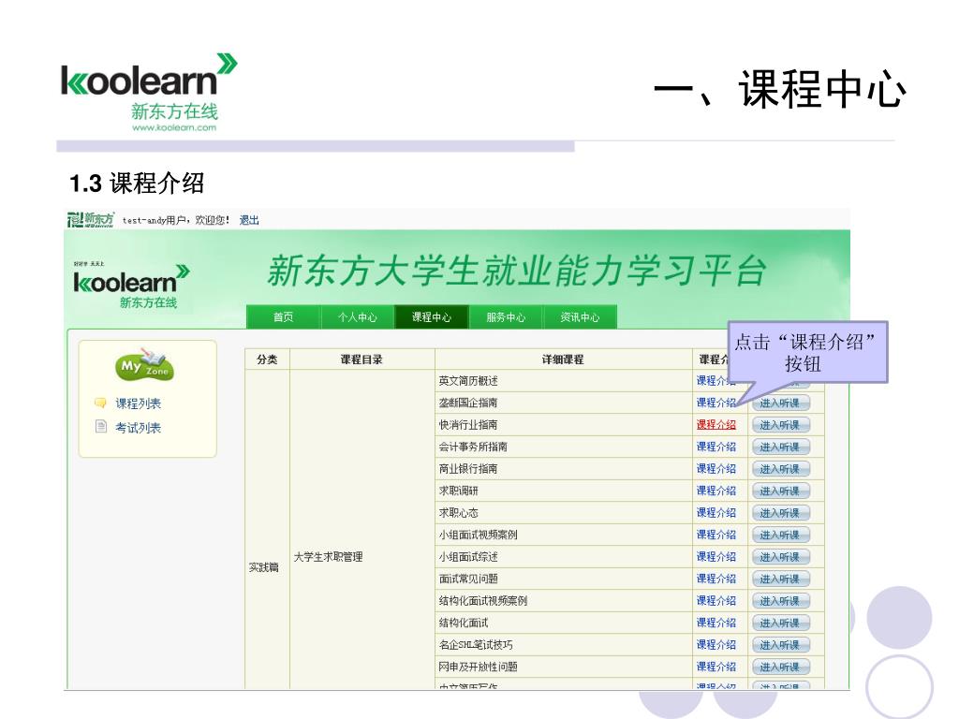Click the 英文简历概述 course name
Viewport: 959px width, 719px height.
(468, 381)
